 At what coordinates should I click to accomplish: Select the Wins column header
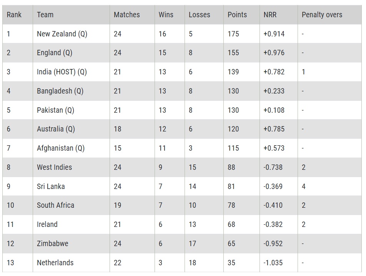[166, 15]
